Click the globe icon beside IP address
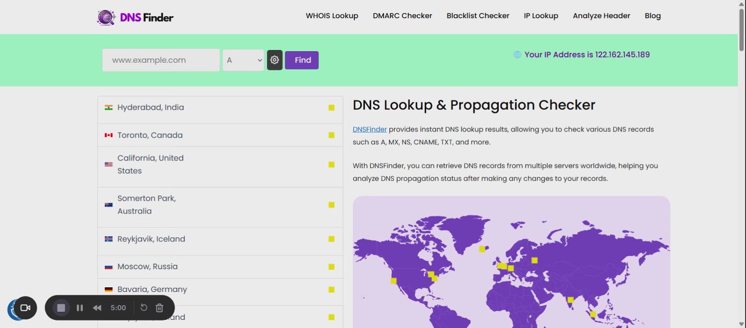This screenshot has height=328, width=746. (x=517, y=55)
